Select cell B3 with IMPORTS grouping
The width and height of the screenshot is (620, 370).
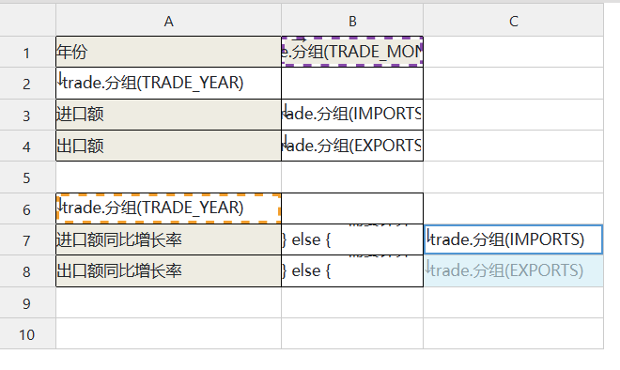[x=352, y=115]
